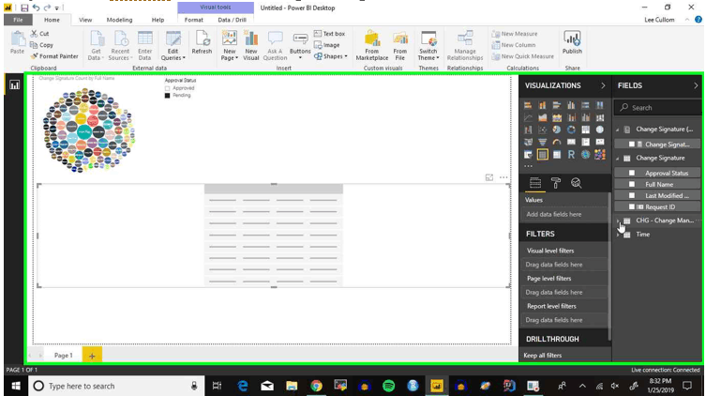
Task: Click Focus mode icon on table visual
Action: tap(489, 177)
